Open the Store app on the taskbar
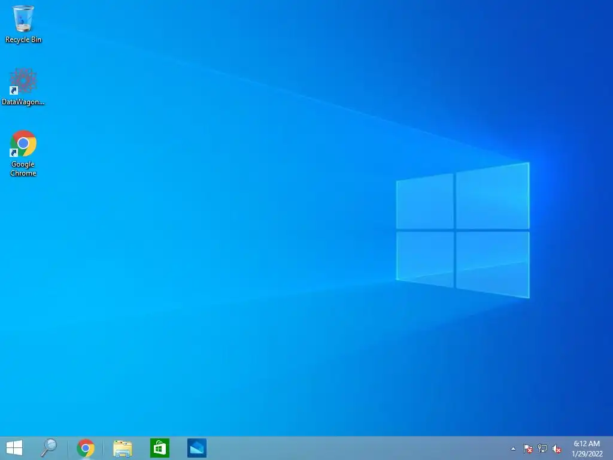Image resolution: width=613 pixels, height=460 pixels. (x=159, y=448)
